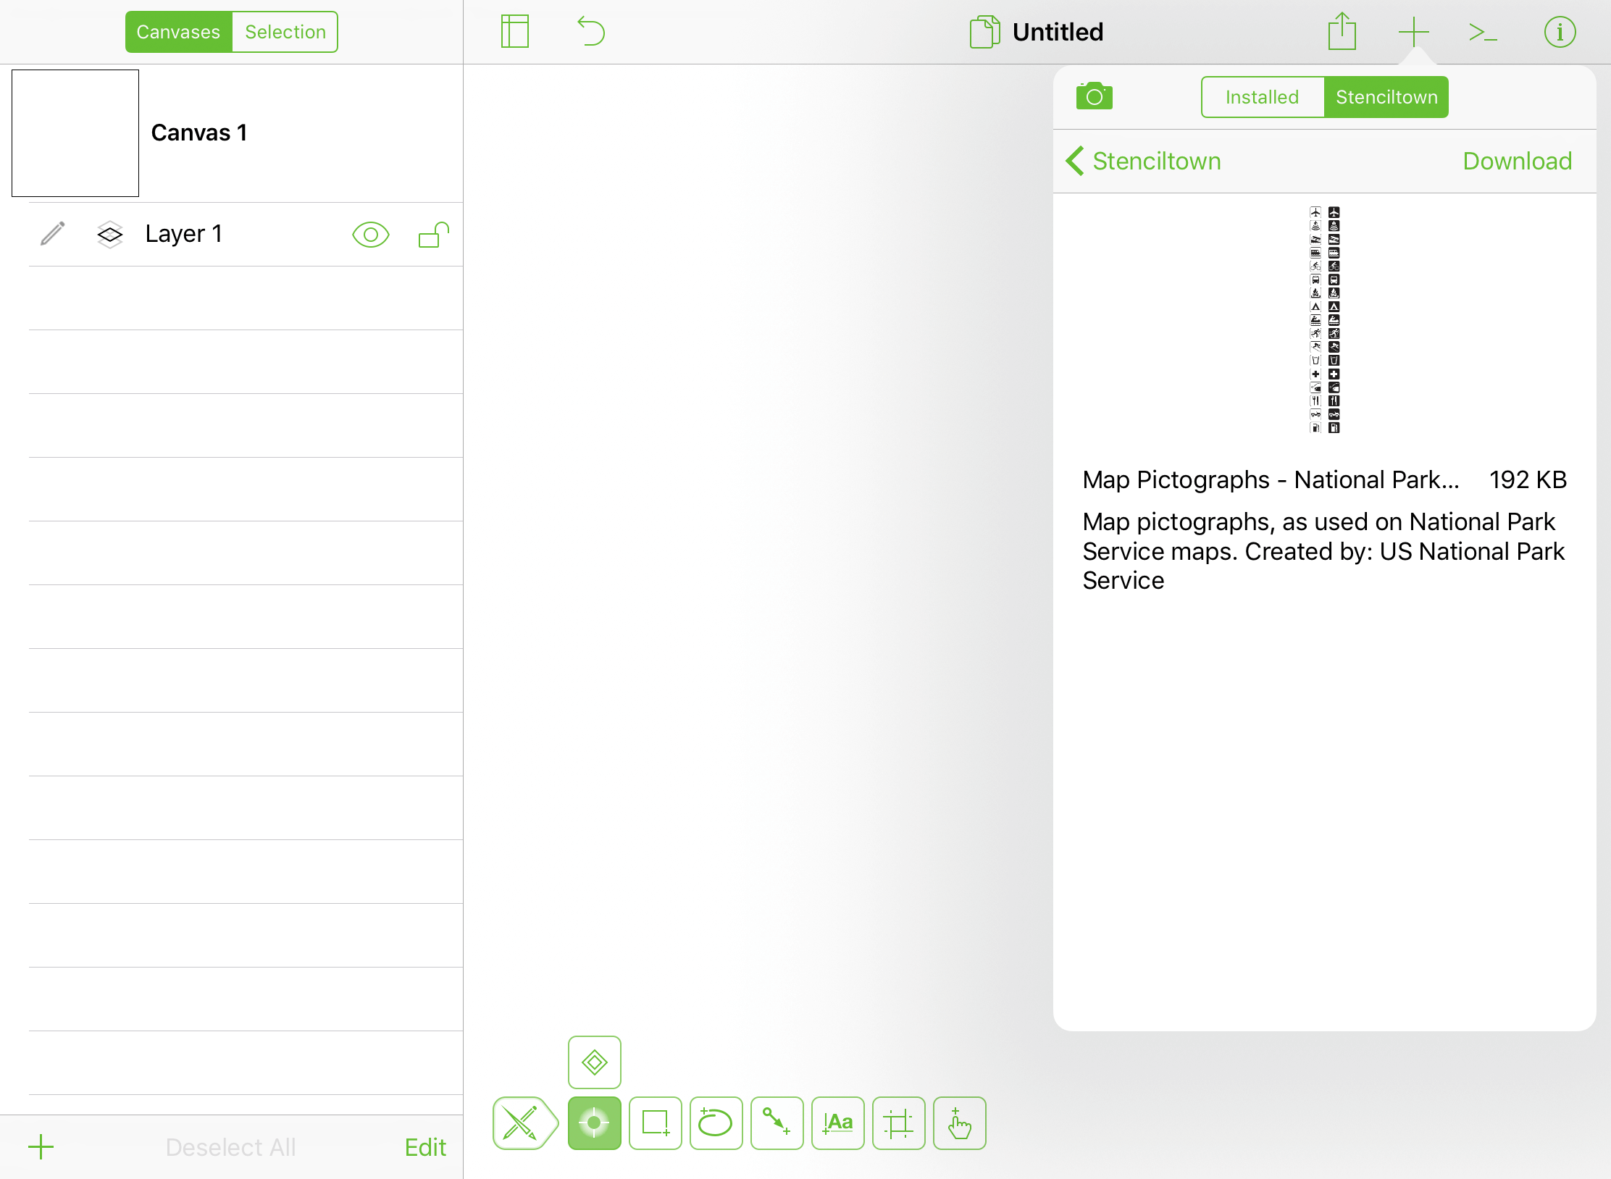Switch to the Installed stencils view
Image resolution: width=1611 pixels, height=1179 pixels.
[1262, 96]
